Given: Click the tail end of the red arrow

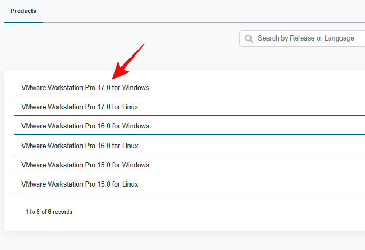Looking at the screenshot, I should pyautogui.click(x=143, y=45).
